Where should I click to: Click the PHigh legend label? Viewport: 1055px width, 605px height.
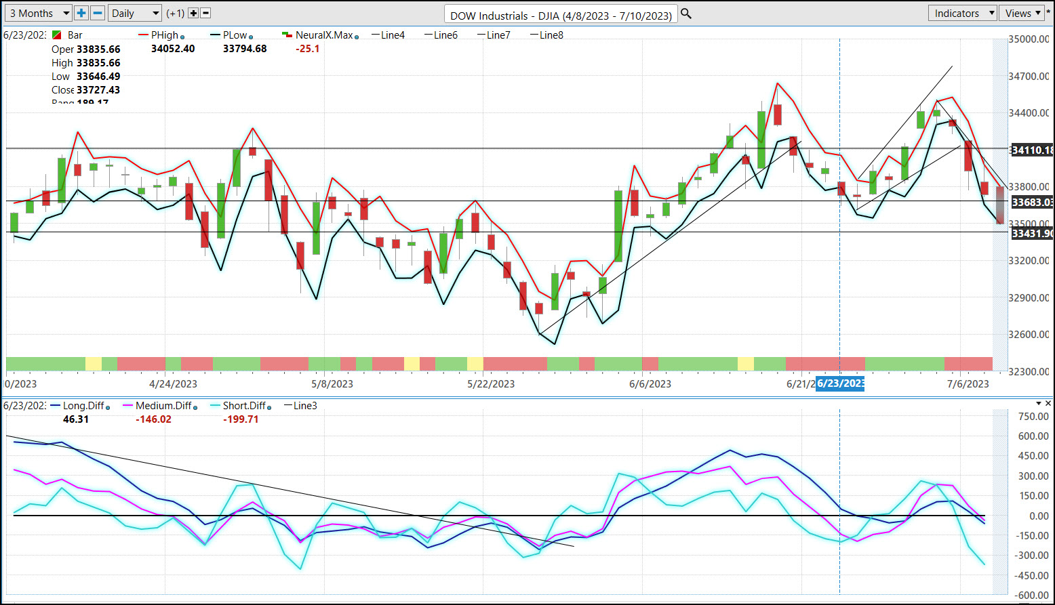point(165,35)
